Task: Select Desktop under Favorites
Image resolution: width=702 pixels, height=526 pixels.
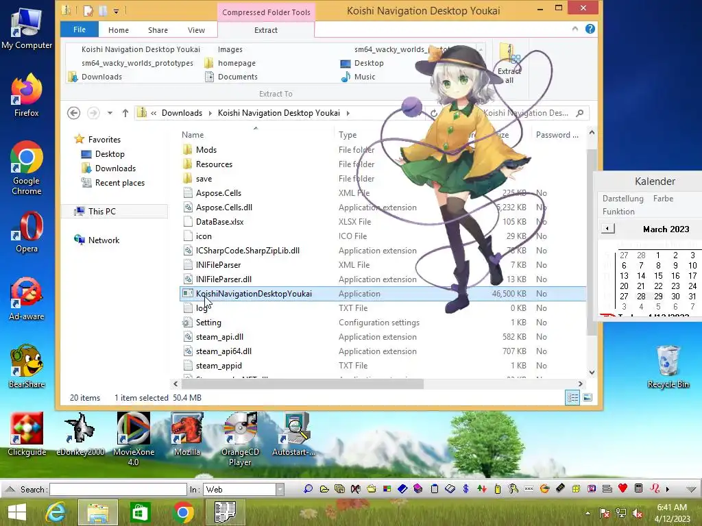Action: coord(109,154)
